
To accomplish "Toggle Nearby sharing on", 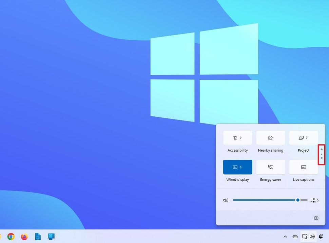I will (270, 138).
